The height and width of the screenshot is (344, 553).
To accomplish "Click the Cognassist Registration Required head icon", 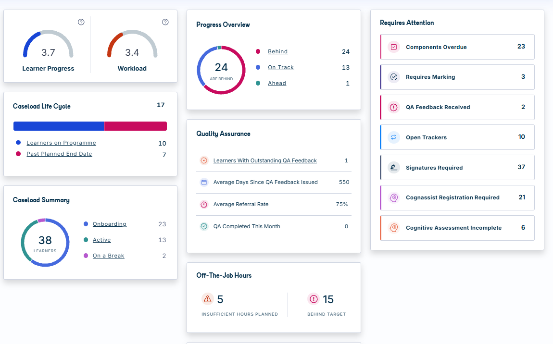I will click(393, 197).
